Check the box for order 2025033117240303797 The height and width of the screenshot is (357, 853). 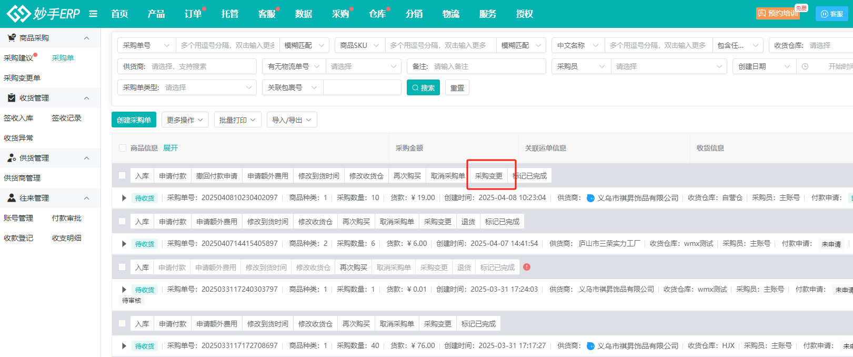point(122,267)
